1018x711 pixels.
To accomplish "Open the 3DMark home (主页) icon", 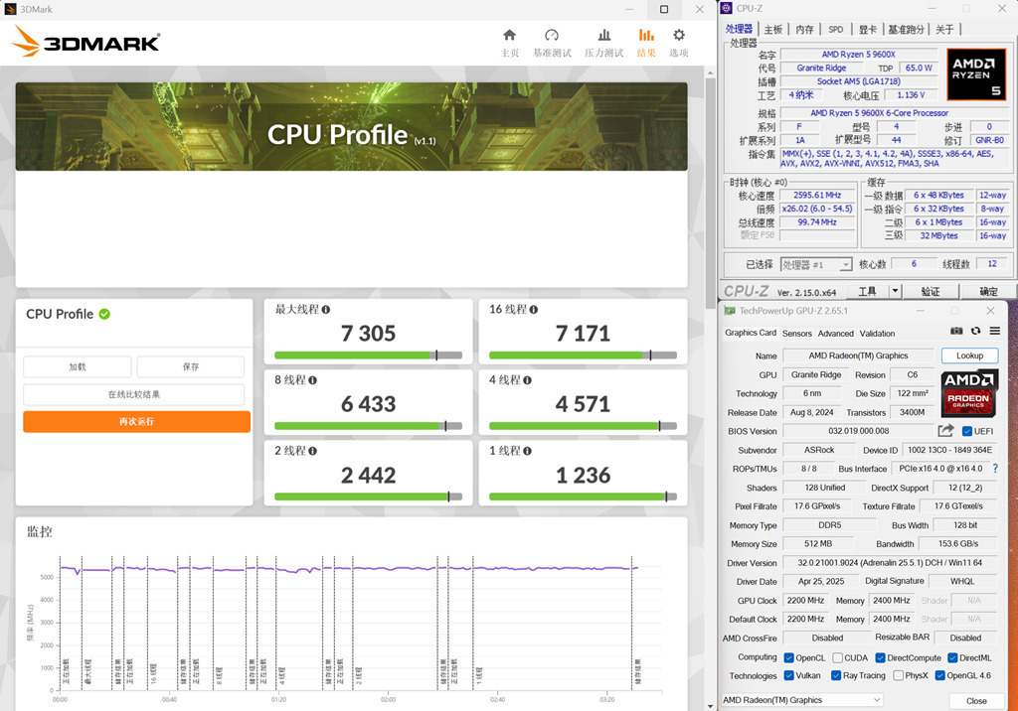I will (510, 37).
